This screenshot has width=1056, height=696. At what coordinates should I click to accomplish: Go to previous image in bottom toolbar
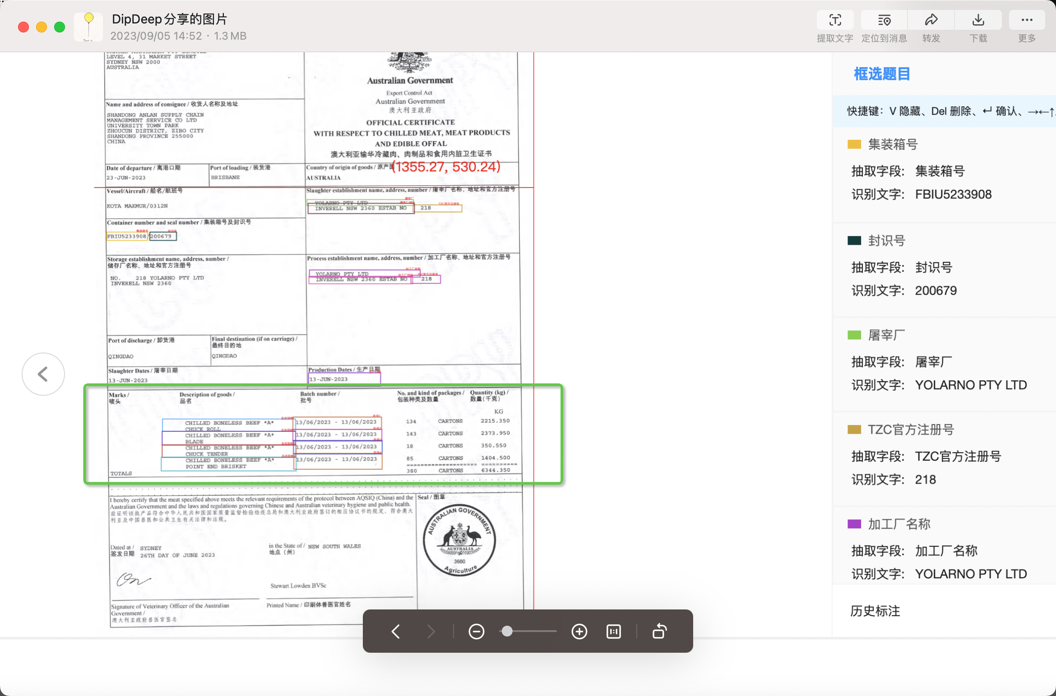[x=396, y=632]
